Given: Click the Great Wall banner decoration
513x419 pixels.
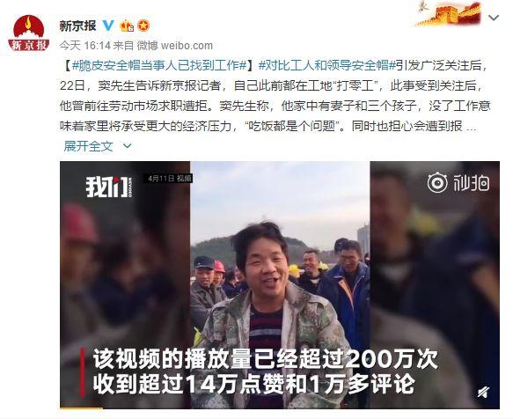Looking at the screenshot, I should tap(448, 13).
